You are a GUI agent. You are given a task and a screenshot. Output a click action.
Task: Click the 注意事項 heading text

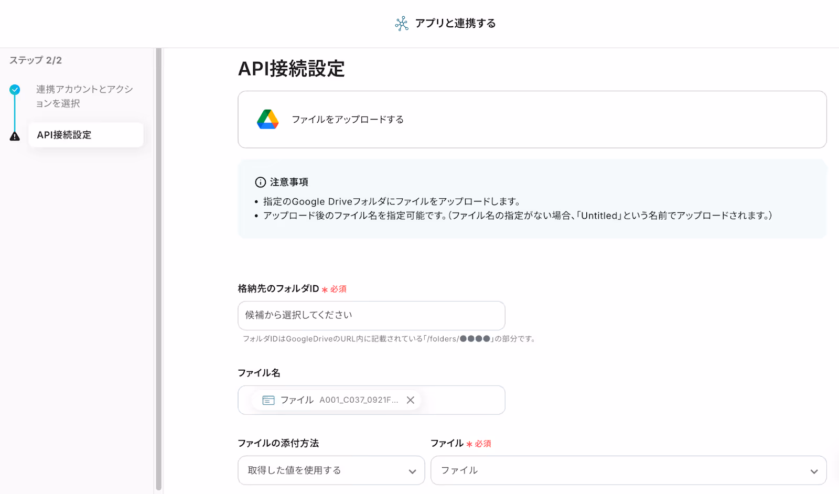click(289, 182)
